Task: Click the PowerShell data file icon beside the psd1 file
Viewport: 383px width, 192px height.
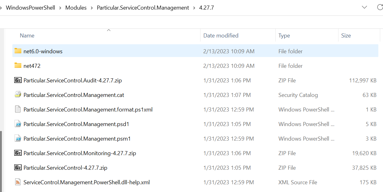Action: (x=18, y=124)
